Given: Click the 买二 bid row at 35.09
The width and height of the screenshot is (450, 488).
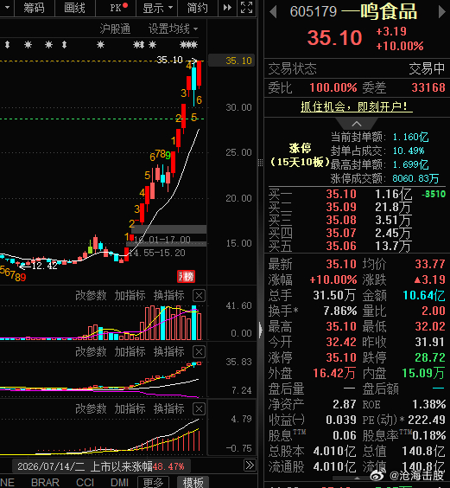Looking at the screenshot, I should point(357,208).
